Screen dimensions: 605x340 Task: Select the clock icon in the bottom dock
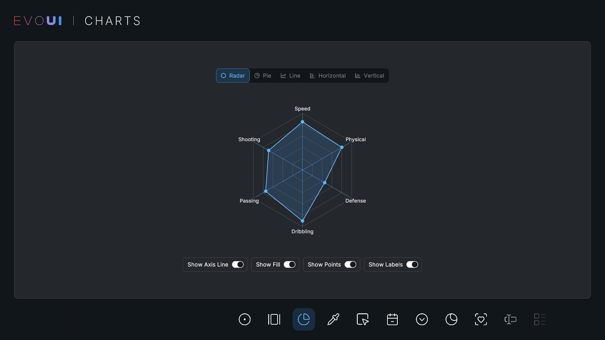[451, 319]
